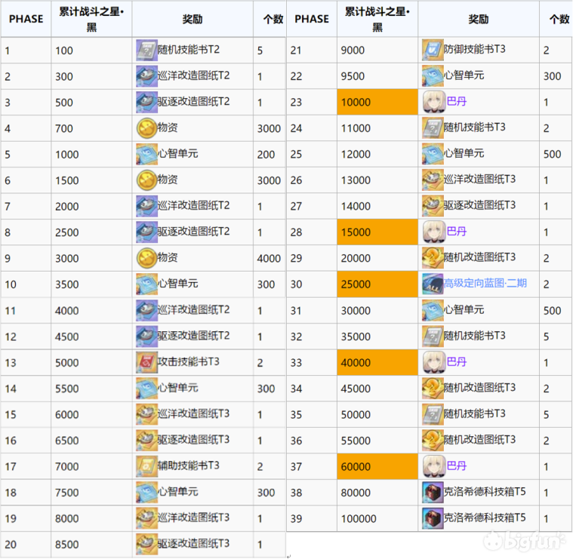Click the 巴丹 portrait in phase 33

(x=434, y=362)
